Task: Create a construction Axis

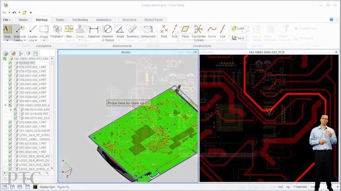Action: (x=175, y=31)
